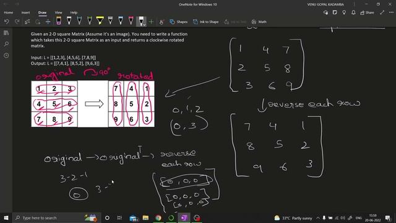Show hidden system tray icons
396x223 pixels.
[318, 218]
